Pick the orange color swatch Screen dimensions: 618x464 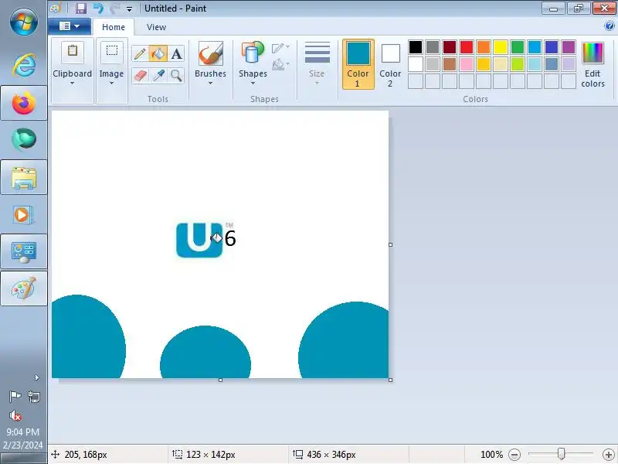(x=484, y=47)
